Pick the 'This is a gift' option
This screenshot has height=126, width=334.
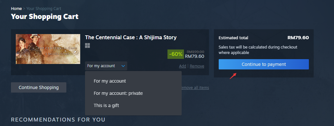106,105
